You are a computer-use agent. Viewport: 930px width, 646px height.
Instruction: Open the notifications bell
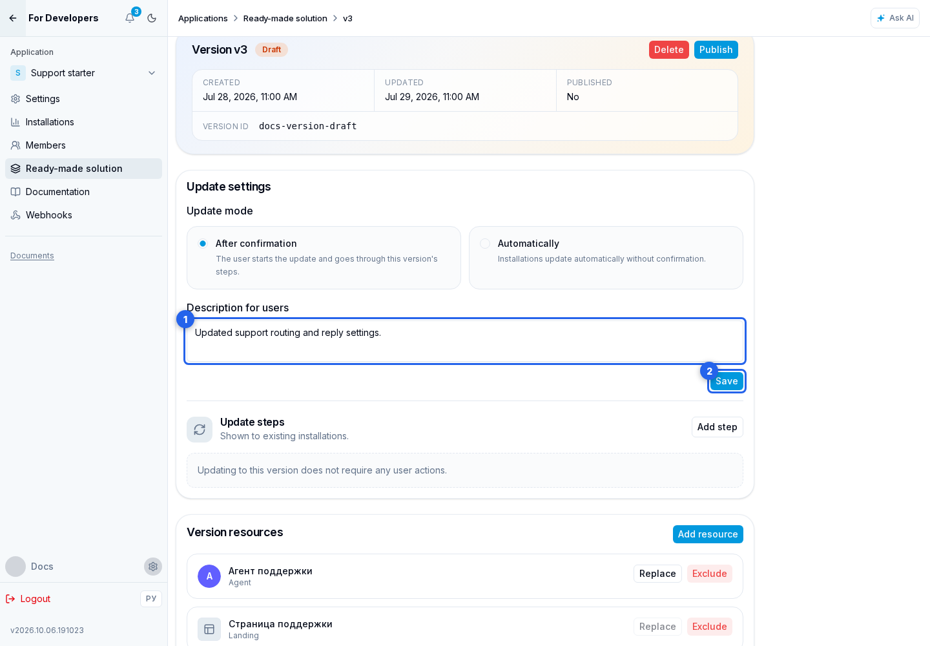[x=130, y=18]
